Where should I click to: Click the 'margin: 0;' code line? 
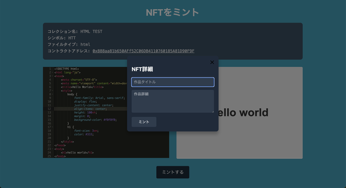click(82, 116)
